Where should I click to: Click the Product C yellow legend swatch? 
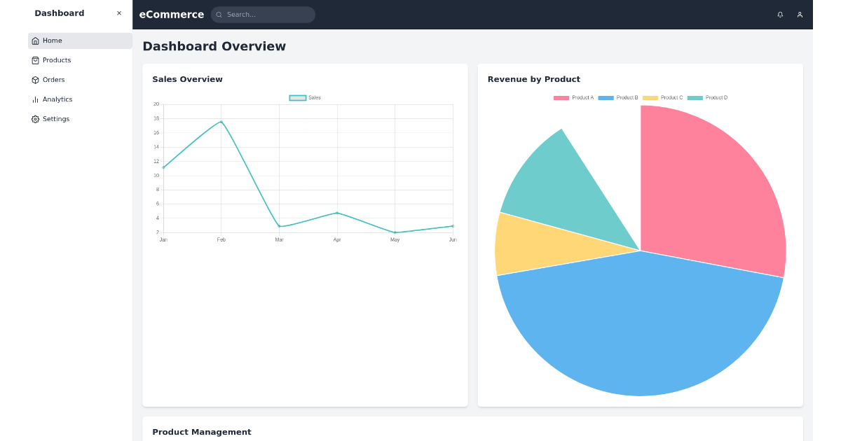(x=650, y=98)
